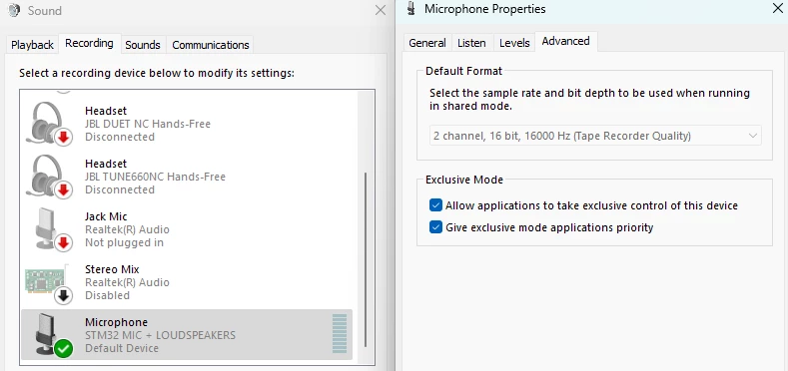788x371 pixels.
Task: Go to the Communications tab
Action: pos(211,45)
